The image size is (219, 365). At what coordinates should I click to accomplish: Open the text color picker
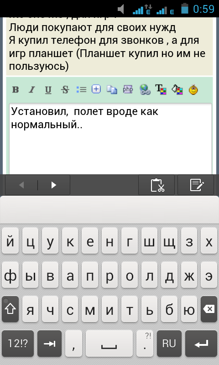161,89
